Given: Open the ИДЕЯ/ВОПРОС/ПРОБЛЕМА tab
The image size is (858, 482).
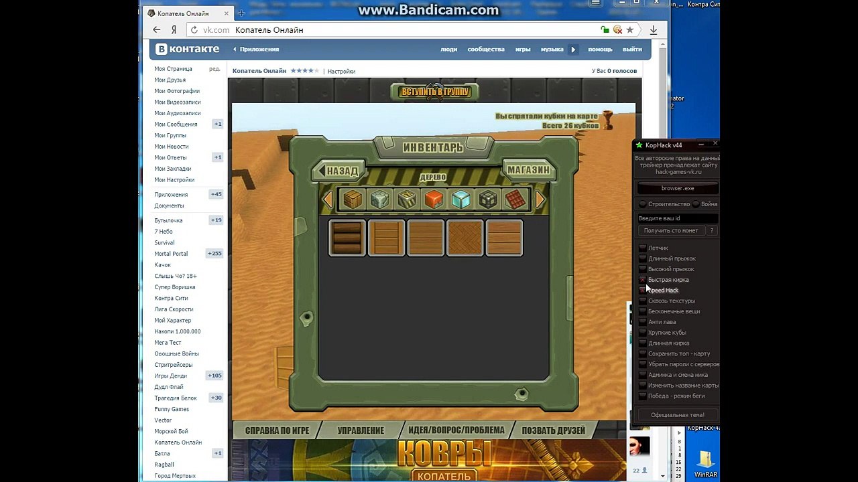Looking at the screenshot, I should [x=456, y=430].
